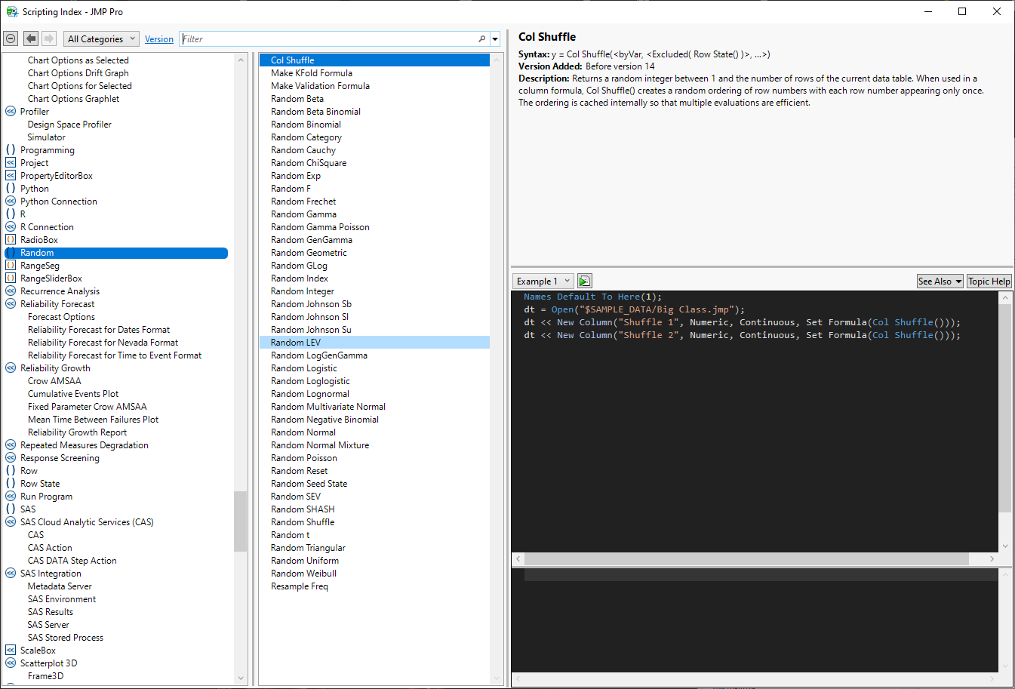Viewport: 1015px width, 689px height.
Task: Click the collapse-all circle icon in toolbar
Action: tap(11, 38)
